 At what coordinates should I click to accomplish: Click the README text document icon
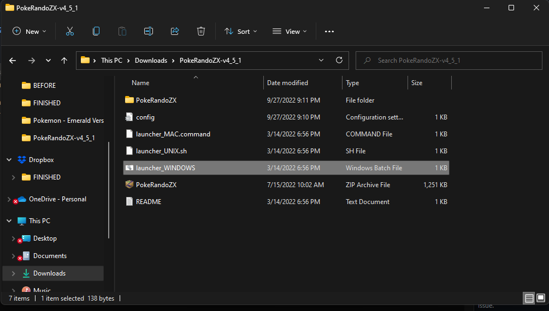[129, 201]
